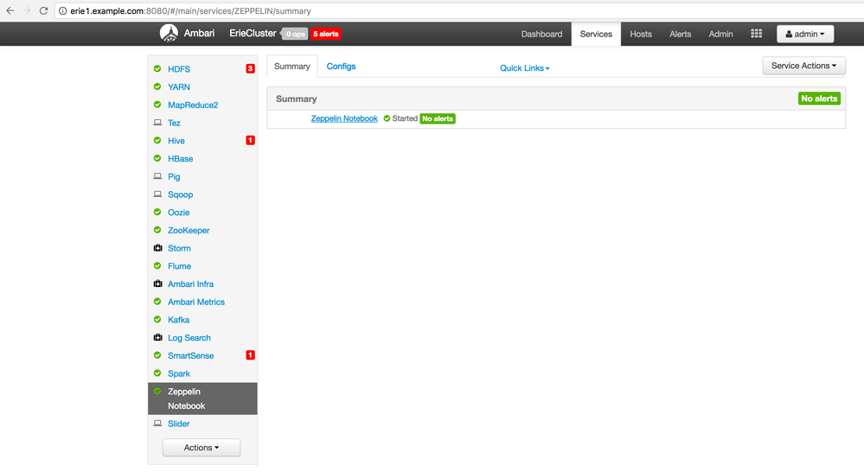Click the Summary panel No alerts badge
The image size is (864, 472).
tap(819, 99)
